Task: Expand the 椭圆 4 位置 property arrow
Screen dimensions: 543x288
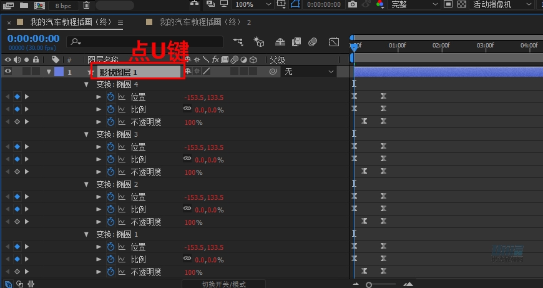Action: 99,97
